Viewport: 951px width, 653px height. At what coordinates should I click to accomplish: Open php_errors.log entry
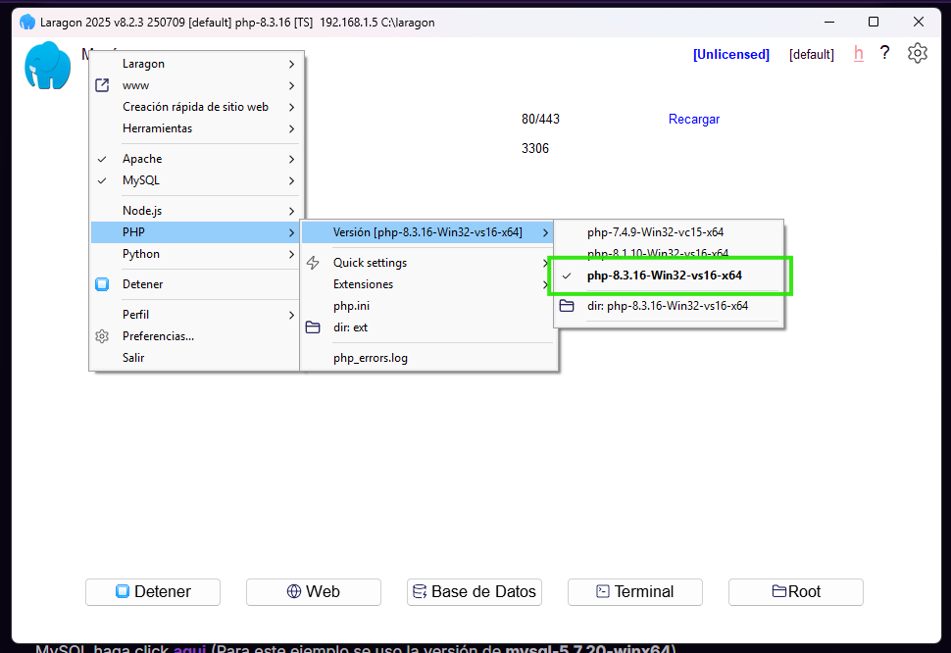[370, 358]
